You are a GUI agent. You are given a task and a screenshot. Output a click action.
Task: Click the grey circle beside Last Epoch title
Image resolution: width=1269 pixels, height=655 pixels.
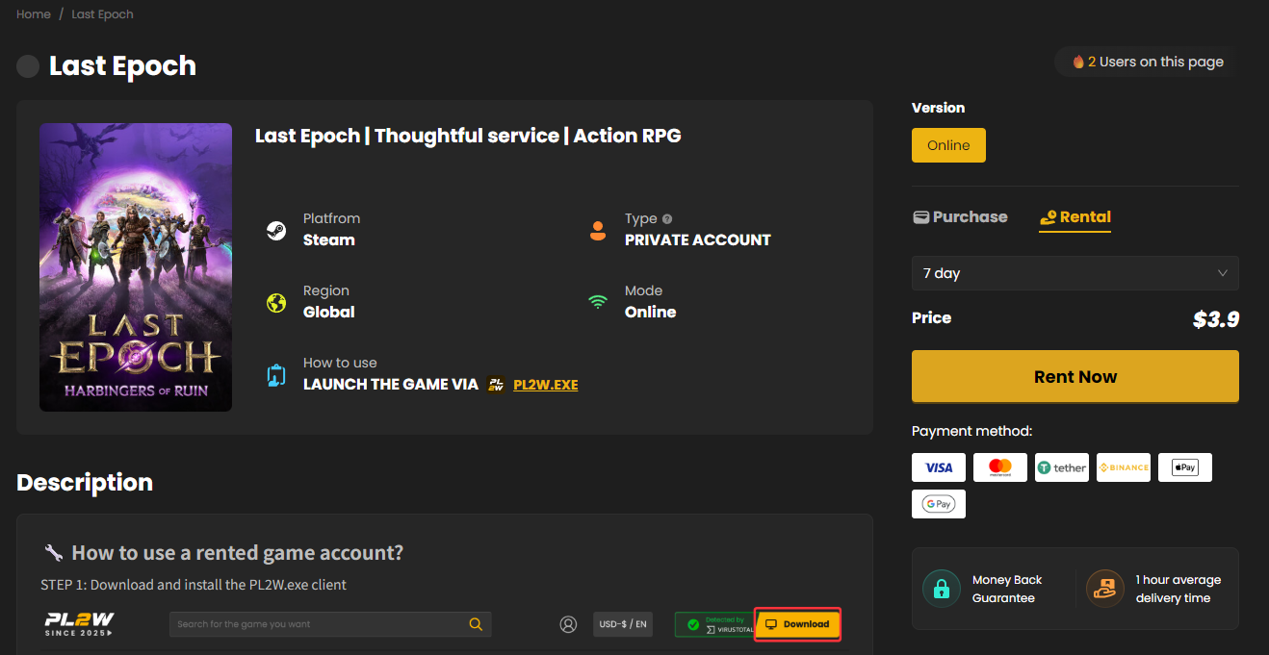pyautogui.click(x=28, y=66)
